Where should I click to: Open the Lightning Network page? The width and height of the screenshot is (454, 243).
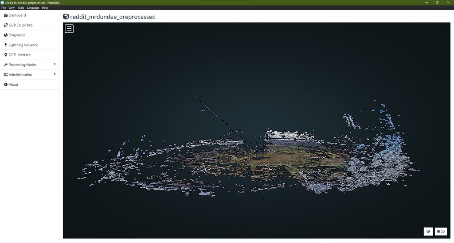point(23,45)
